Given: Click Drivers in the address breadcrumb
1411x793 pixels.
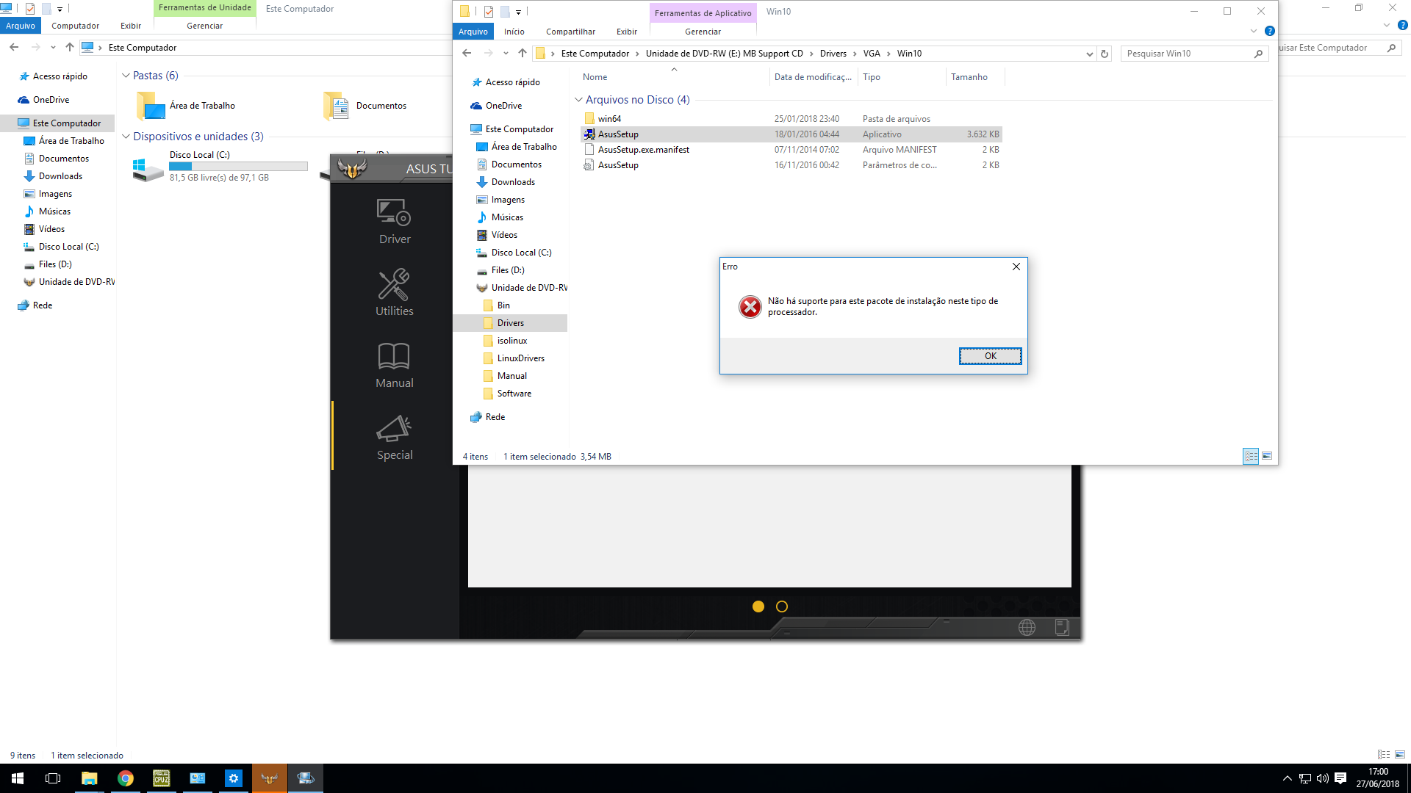Looking at the screenshot, I should [833, 54].
